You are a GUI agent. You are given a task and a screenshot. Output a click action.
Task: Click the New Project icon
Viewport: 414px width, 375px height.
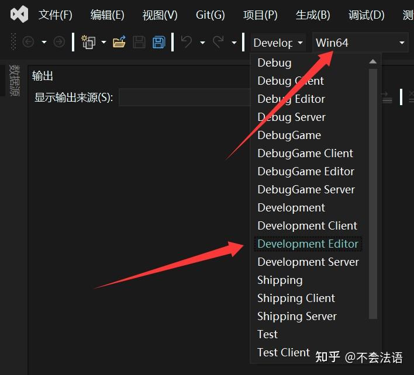pyautogui.click(x=88, y=42)
